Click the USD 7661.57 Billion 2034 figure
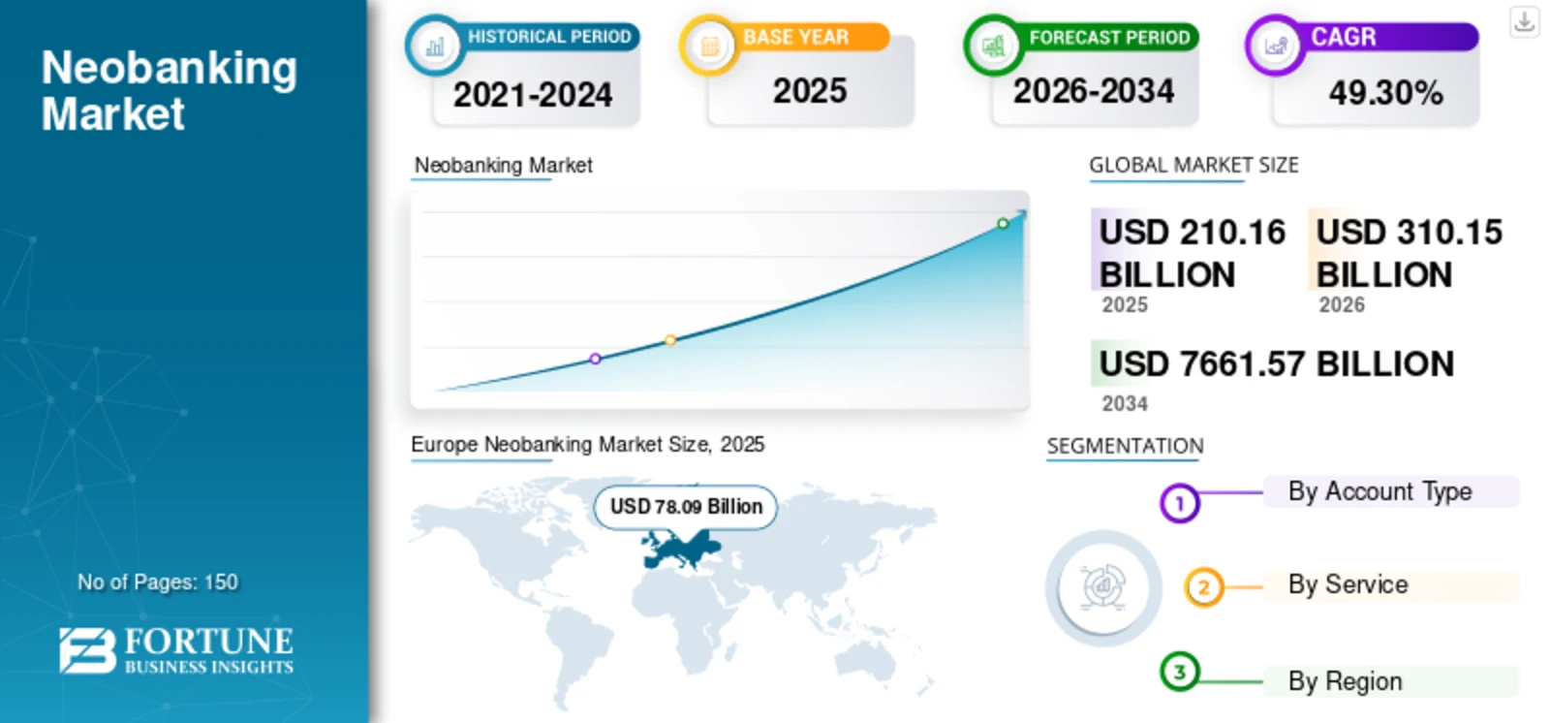This screenshot has width=1550, height=723. (x=1276, y=376)
